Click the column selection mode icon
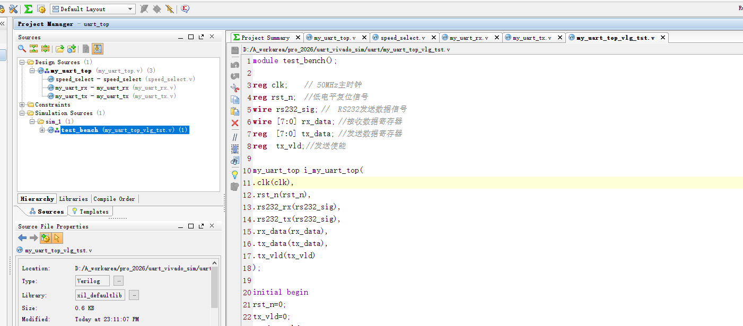 pyautogui.click(x=235, y=149)
